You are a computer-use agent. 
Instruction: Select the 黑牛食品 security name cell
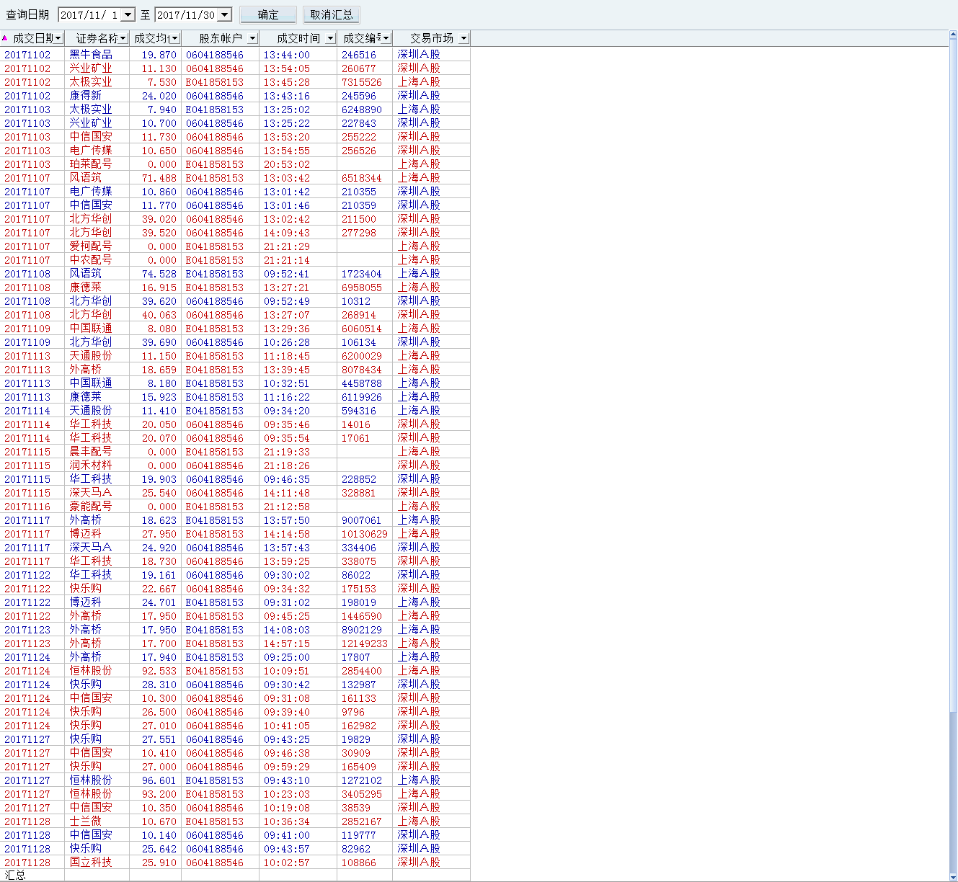click(91, 55)
